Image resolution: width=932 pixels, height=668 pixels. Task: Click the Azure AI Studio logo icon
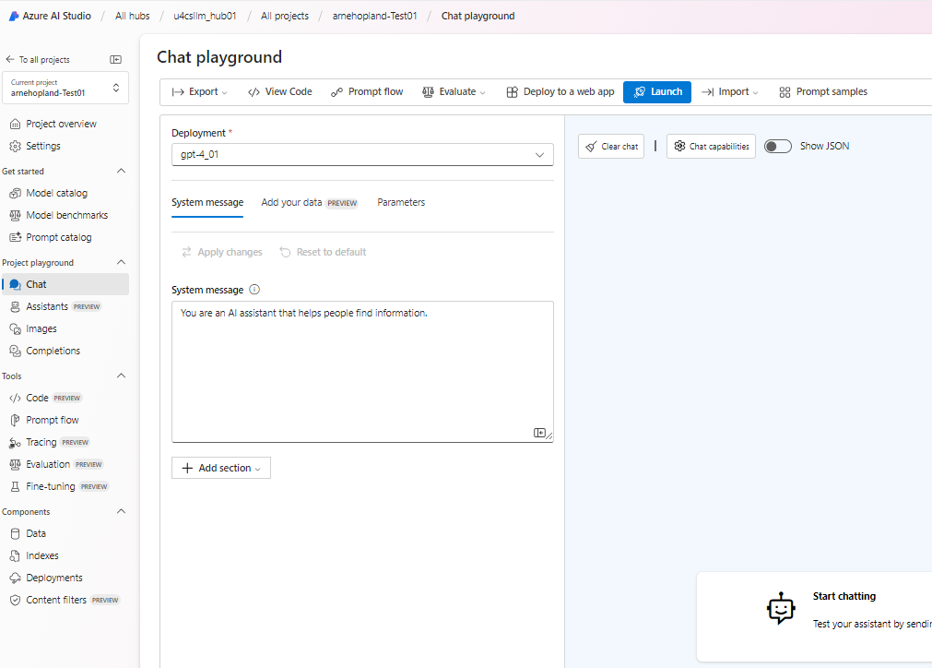(14, 16)
